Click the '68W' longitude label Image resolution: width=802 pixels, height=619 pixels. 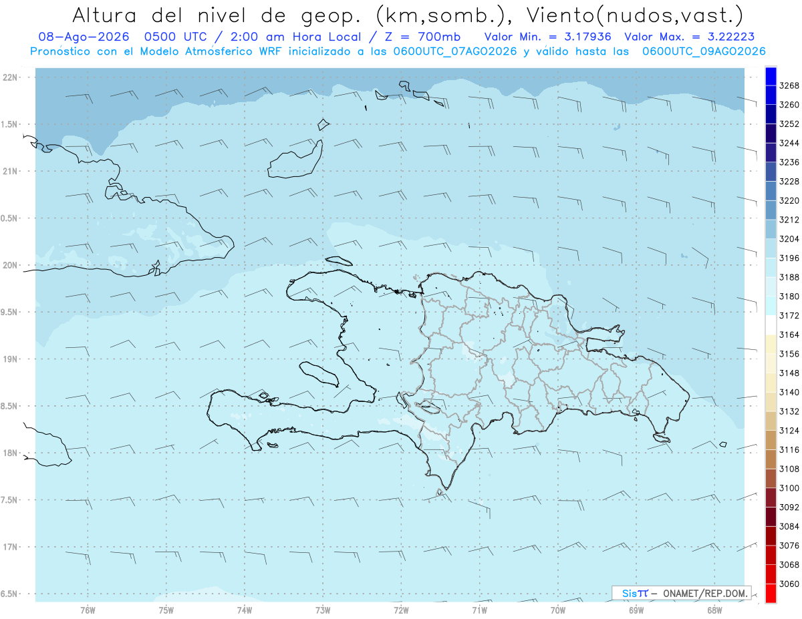pyautogui.click(x=714, y=610)
